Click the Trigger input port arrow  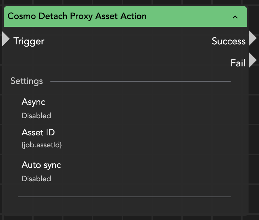[6, 39]
